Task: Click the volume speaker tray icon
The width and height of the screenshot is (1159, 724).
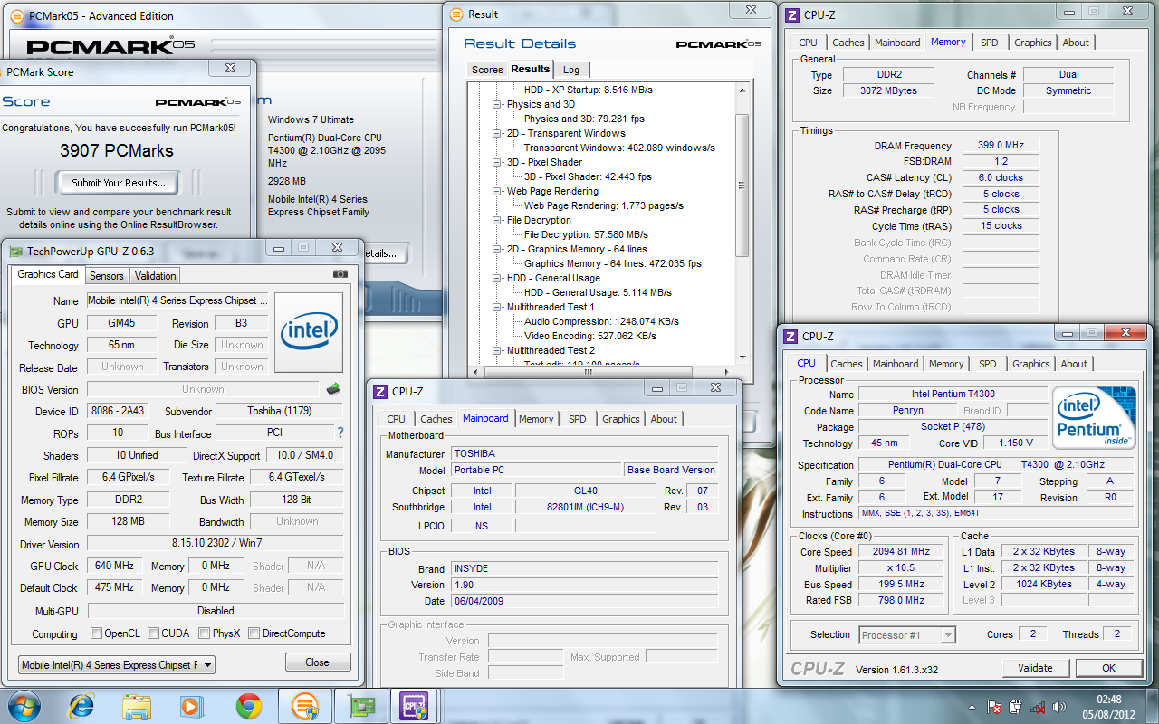Action: pos(1059,707)
